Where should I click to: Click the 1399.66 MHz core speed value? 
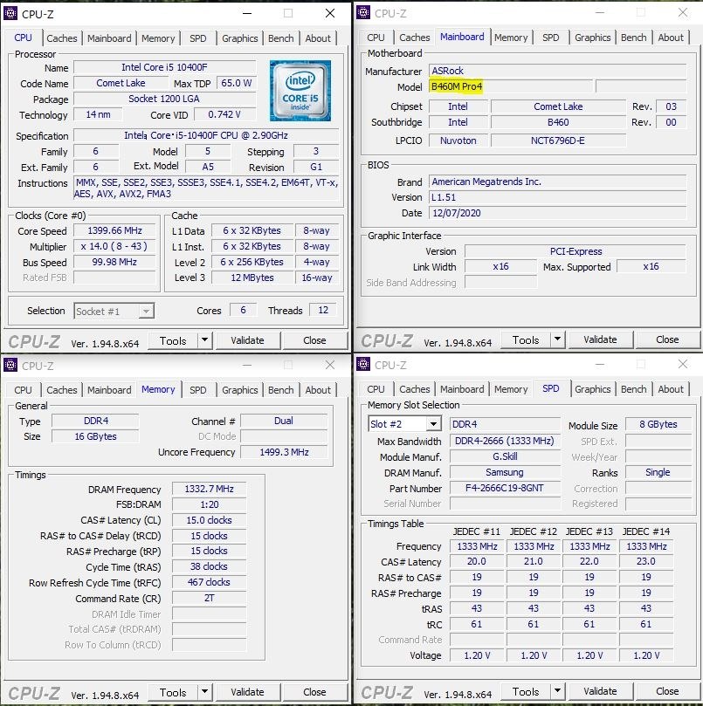(114, 230)
